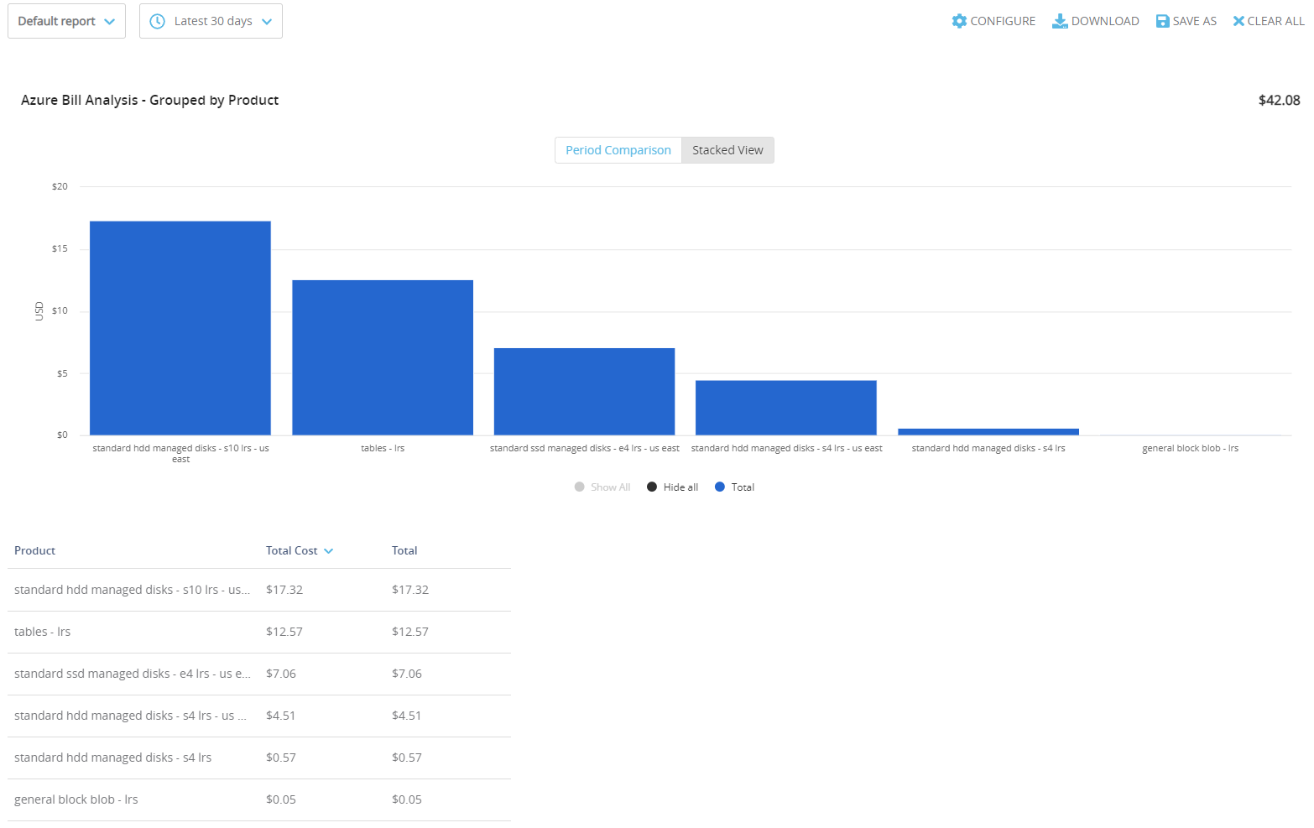
Task: Select the general block blob - lrs row
Action: coord(259,800)
